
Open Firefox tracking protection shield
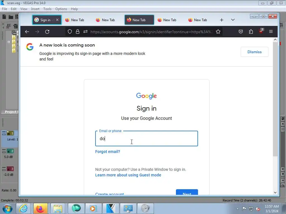(70, 32)
